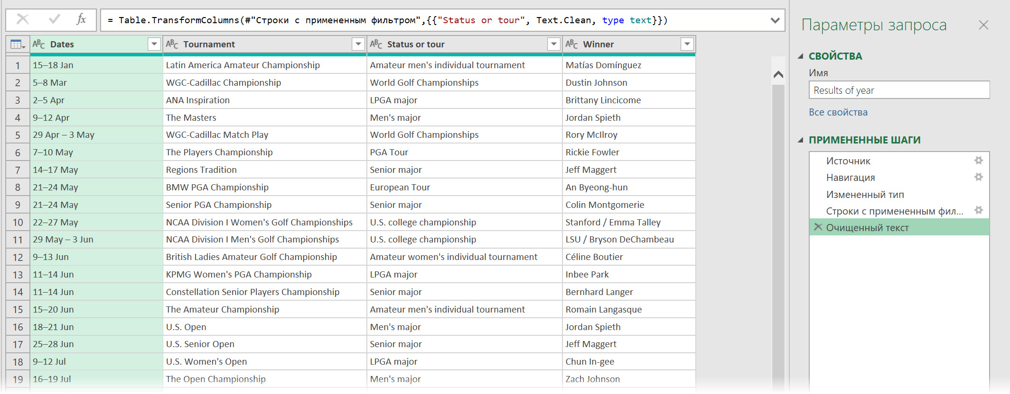Click cell The Open Championship
This screenshot has height=394, width=1010.
265,379
